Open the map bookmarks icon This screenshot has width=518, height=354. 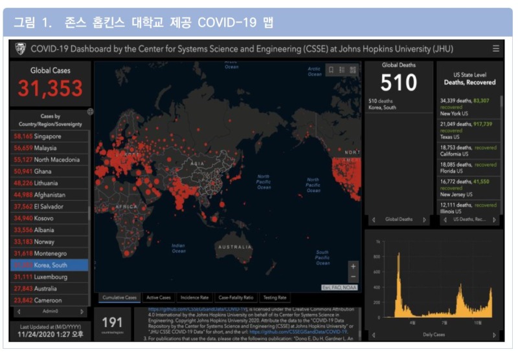tap(331, 70)
